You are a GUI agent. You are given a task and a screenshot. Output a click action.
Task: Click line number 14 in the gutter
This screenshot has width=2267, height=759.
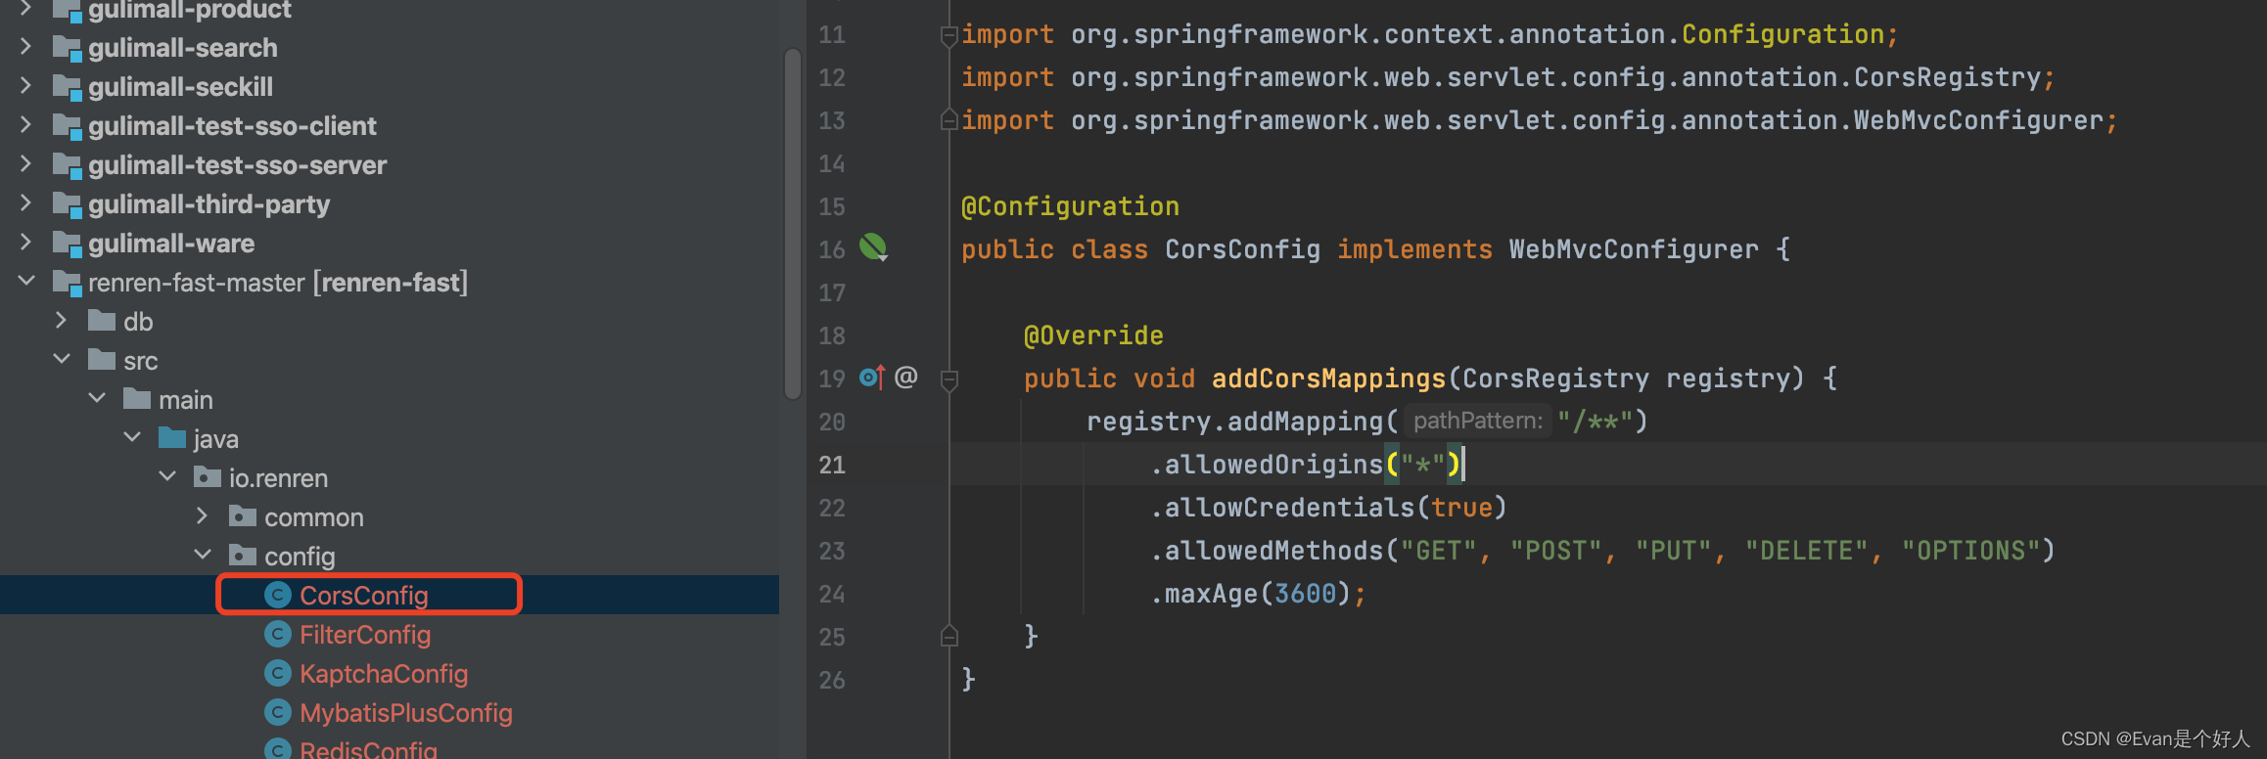(832, 163)
